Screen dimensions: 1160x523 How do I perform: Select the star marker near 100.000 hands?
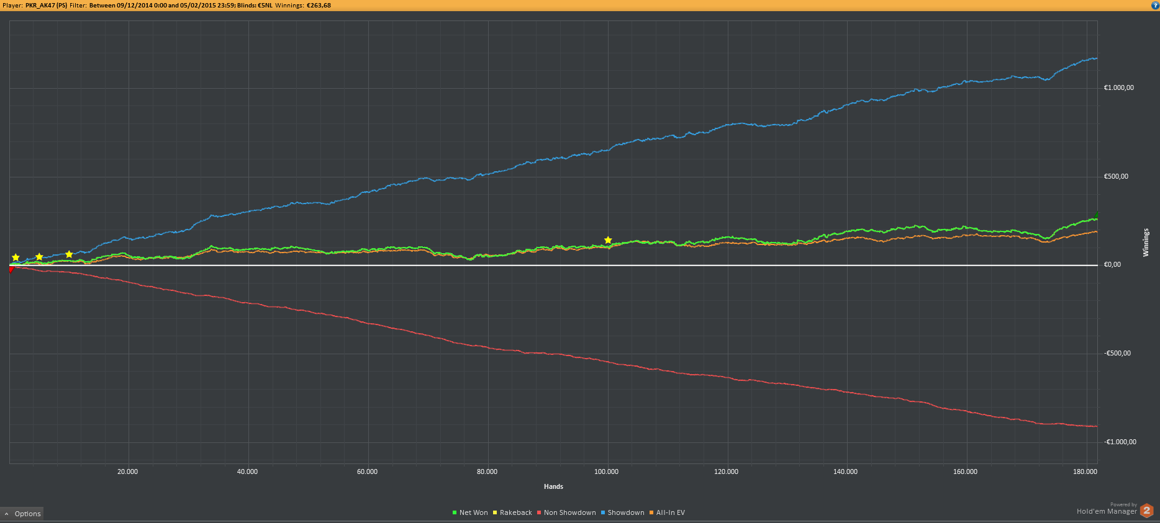(608, 240)
